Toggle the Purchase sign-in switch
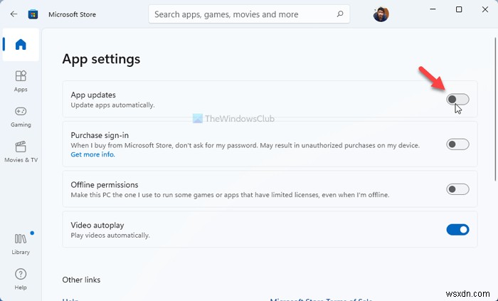The image size is (498, 301). (457, 144)
